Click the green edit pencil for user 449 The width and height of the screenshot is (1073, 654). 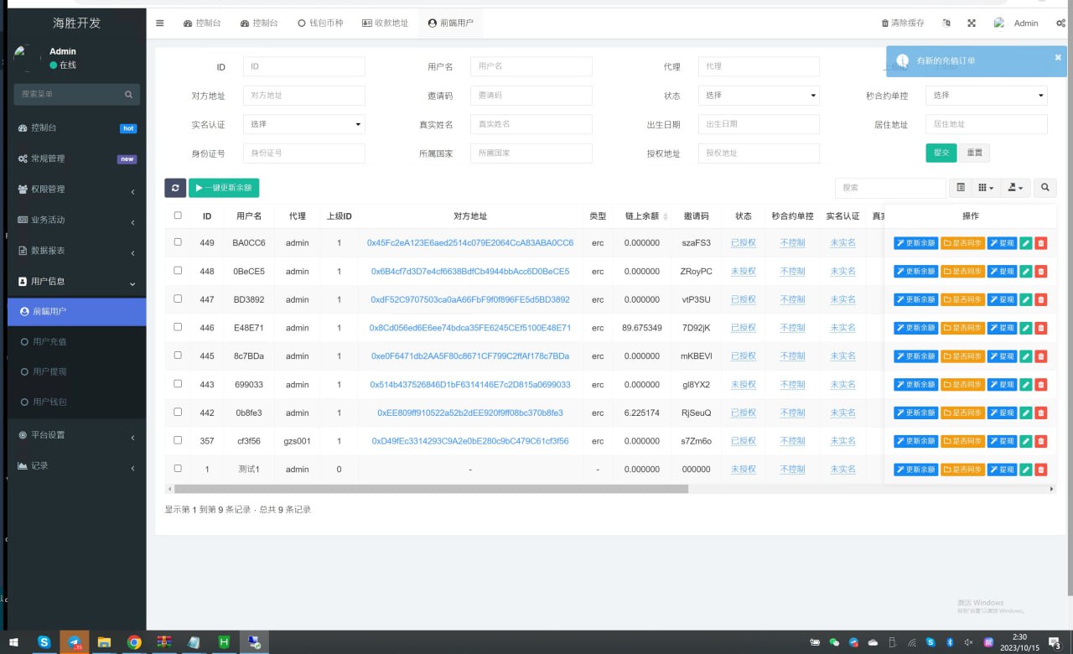click(1025, 243)
